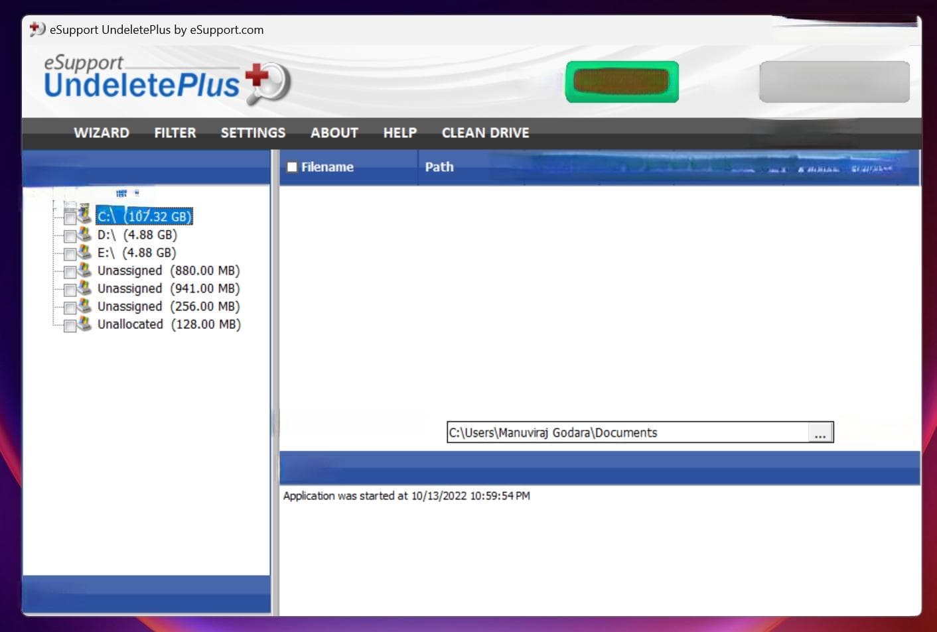This screenshot has height=632, width=937.
Task: Click the Unallocated 128.00 MB drive icon
Action: click(x=84, y=322)
